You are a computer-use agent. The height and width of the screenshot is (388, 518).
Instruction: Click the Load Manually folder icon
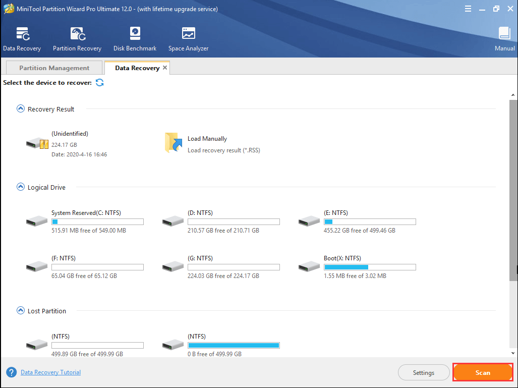(174, 143)
